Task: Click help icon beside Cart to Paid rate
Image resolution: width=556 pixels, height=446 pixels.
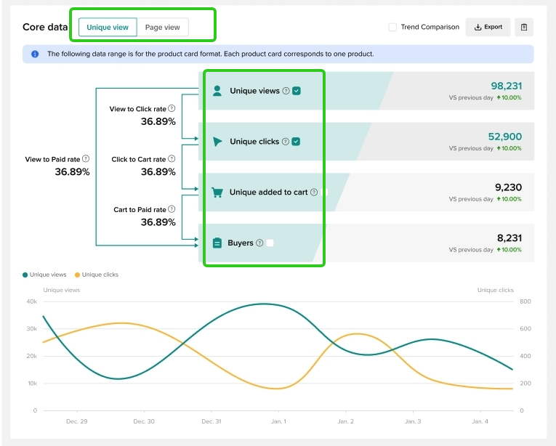Action: [172, 210]
